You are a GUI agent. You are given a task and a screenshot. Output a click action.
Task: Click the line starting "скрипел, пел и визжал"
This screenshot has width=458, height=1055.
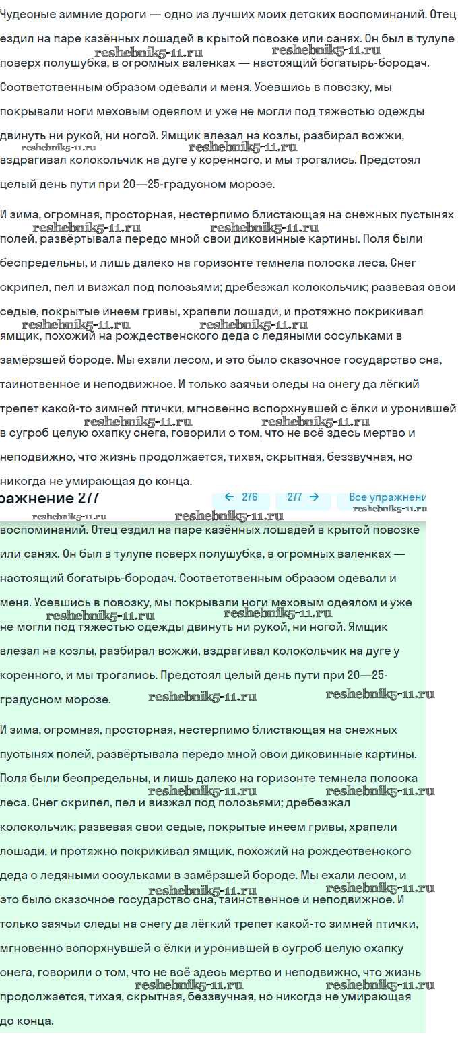click(x=228, y=287)
